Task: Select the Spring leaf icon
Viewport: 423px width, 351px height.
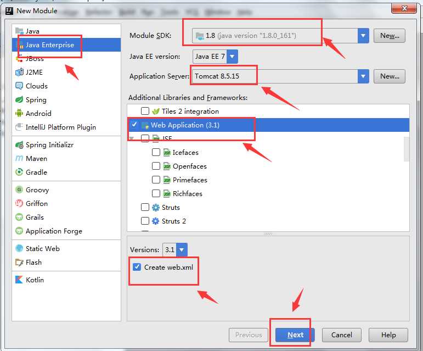Action: click(19, 99)
